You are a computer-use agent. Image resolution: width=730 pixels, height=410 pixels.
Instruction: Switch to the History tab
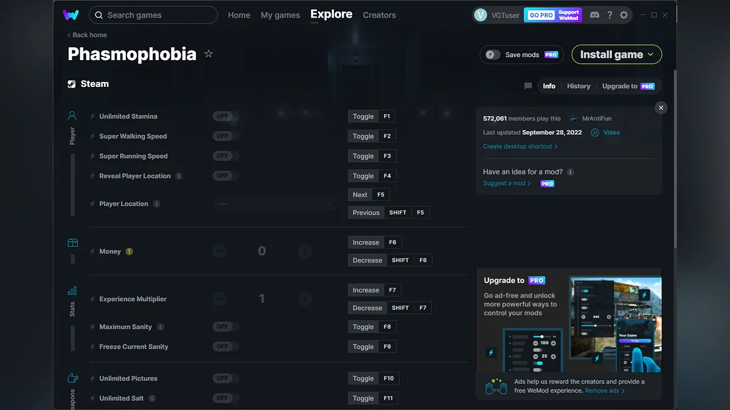coord(579,86)
